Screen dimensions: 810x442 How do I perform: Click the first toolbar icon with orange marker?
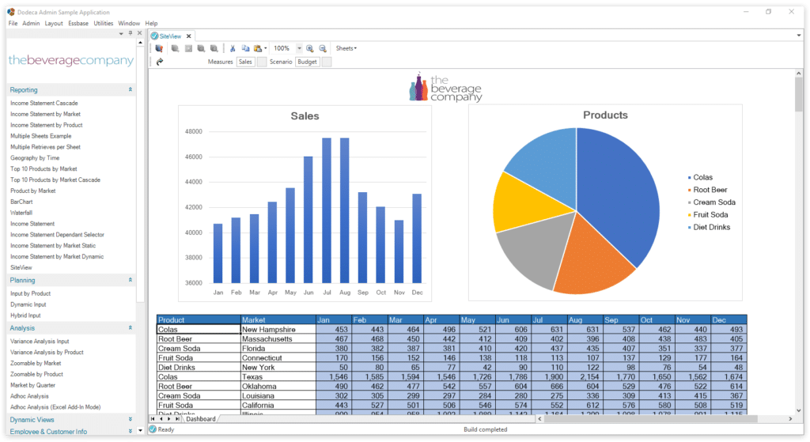tap(159, 48)
